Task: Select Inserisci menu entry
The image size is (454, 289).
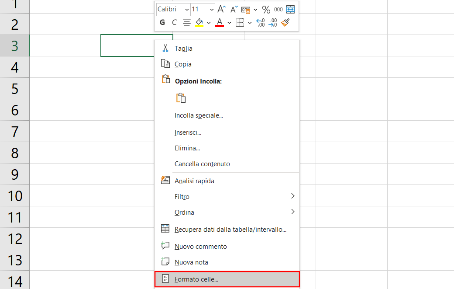Action: coord(227,132)
